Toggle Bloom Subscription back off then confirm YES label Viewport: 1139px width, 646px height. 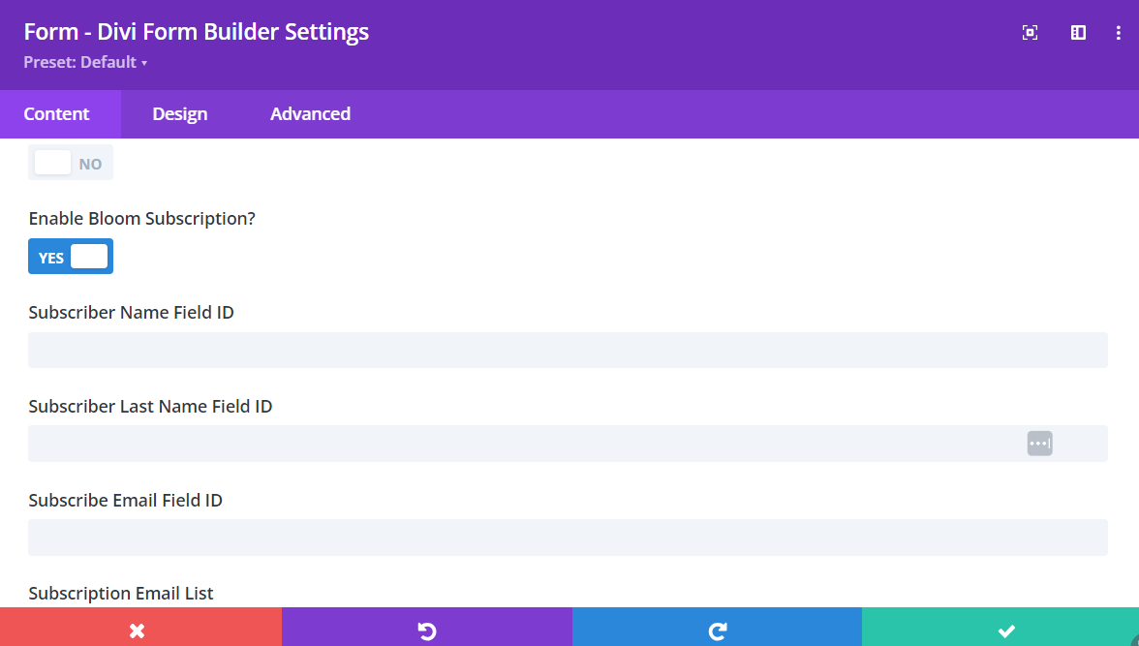point(70,256)
